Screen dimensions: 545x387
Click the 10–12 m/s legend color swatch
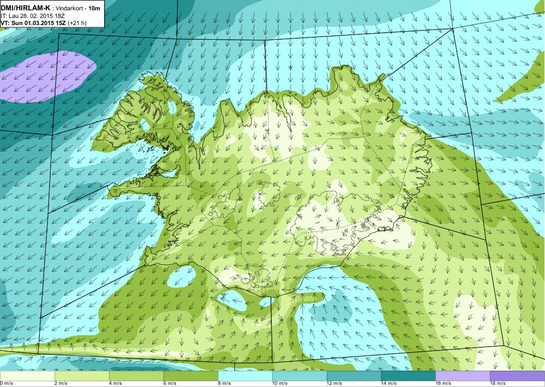point(300,376)
